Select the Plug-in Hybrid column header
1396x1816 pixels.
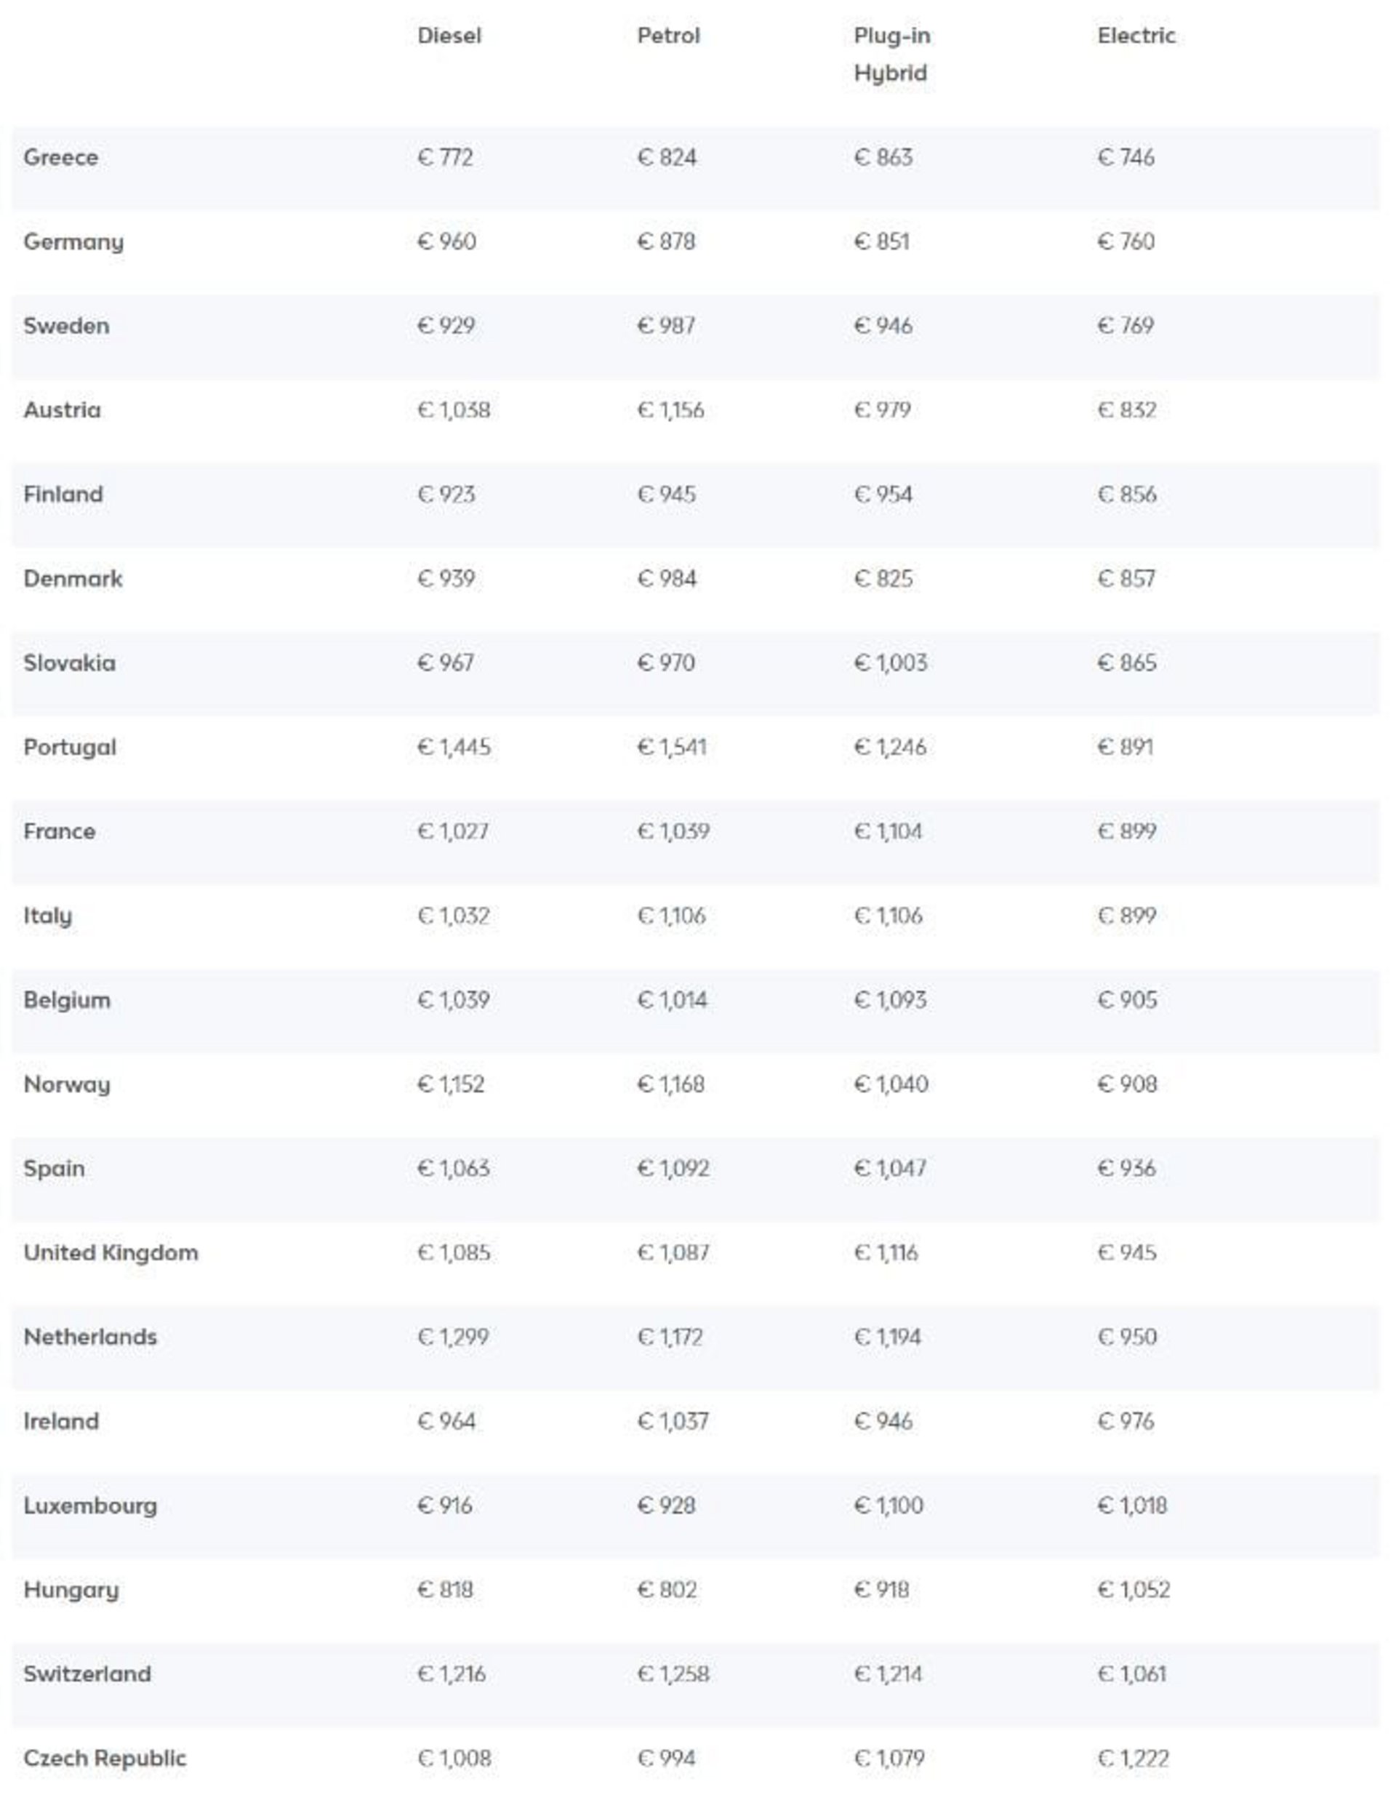[891, 54]
